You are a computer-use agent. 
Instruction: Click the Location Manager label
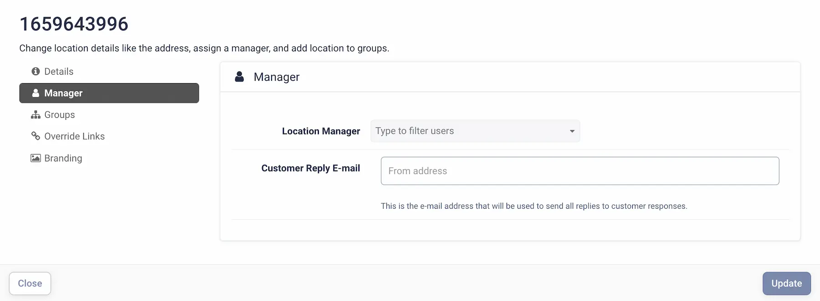[321, 131]
